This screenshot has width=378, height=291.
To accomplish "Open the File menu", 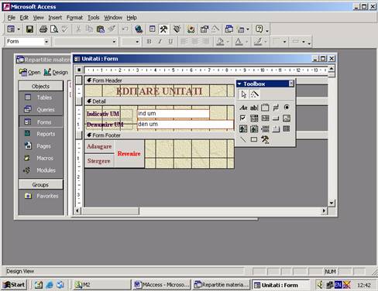I will [x=12, y=18].
